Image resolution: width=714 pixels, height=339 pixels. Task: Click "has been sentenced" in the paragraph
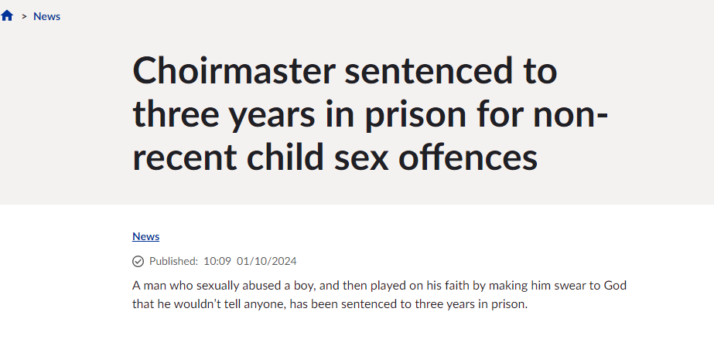341,304
